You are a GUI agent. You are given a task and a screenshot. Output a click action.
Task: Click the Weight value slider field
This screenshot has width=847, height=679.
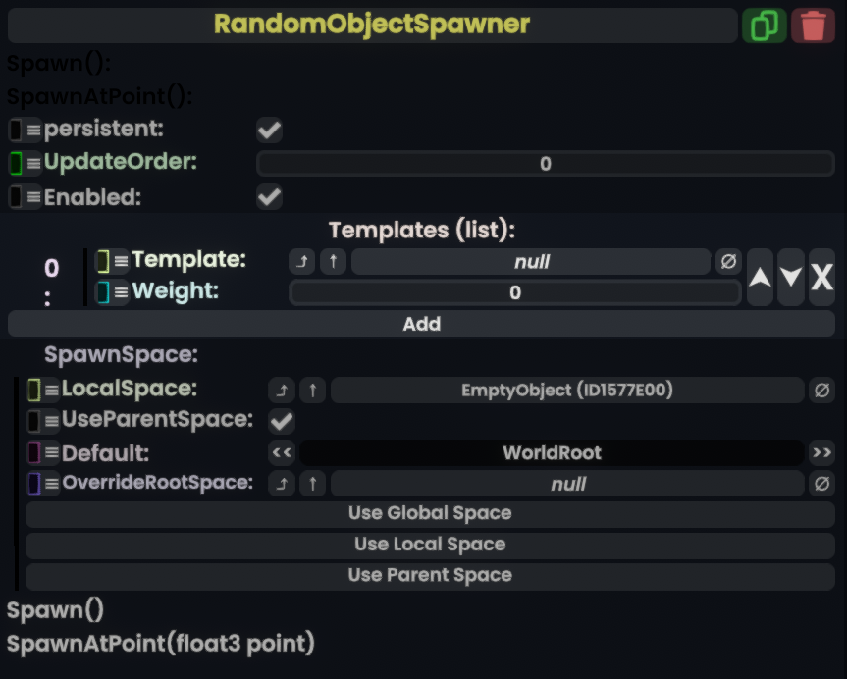pyautogui.click(x=514, y=292)
